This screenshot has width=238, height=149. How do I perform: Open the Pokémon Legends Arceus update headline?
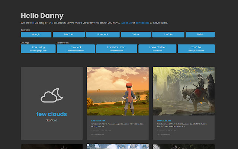point(117,125)
